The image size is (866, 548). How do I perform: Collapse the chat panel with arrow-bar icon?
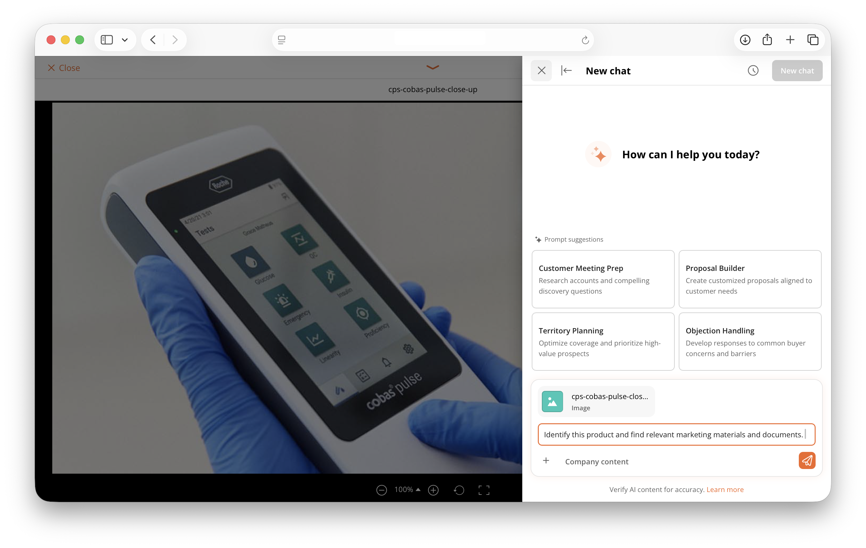tap(566, 71)
